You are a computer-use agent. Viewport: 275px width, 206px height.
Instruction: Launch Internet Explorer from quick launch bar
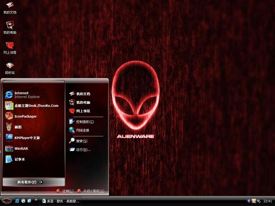(17, 201)
